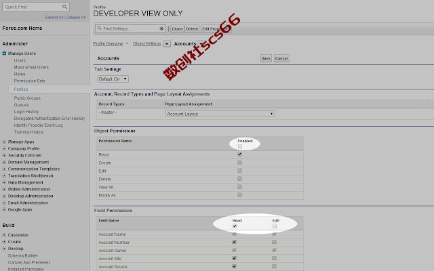Uncheck Read for Account Source field
This screenshot has height=271, width=434.
point(234,266)
